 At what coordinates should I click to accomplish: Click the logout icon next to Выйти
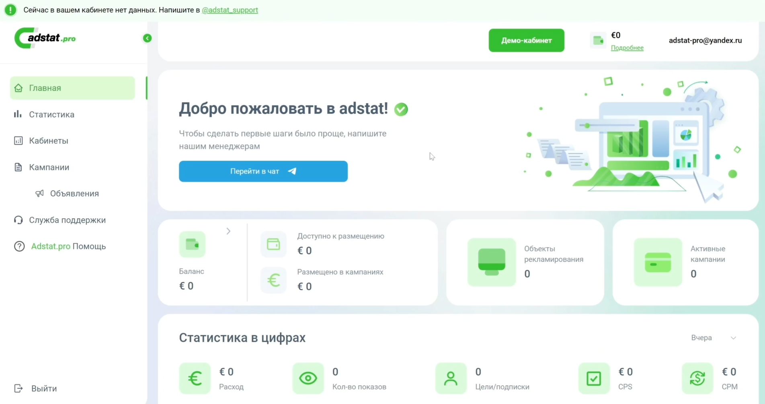(18, 388)
